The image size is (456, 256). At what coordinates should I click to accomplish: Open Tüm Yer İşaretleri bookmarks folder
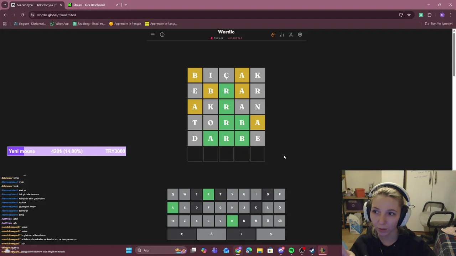coord(439,24)
